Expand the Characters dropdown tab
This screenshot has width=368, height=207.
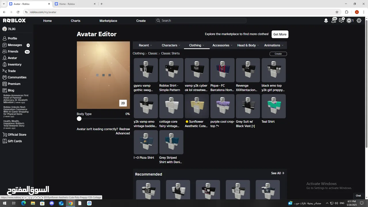(171, 45)
